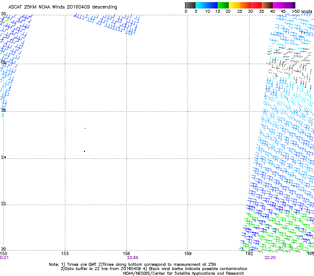Viewport: 314px width, 276px height.
Task: Select the yellow 20-25 knots color segment
Action: [x=234, y=5]
